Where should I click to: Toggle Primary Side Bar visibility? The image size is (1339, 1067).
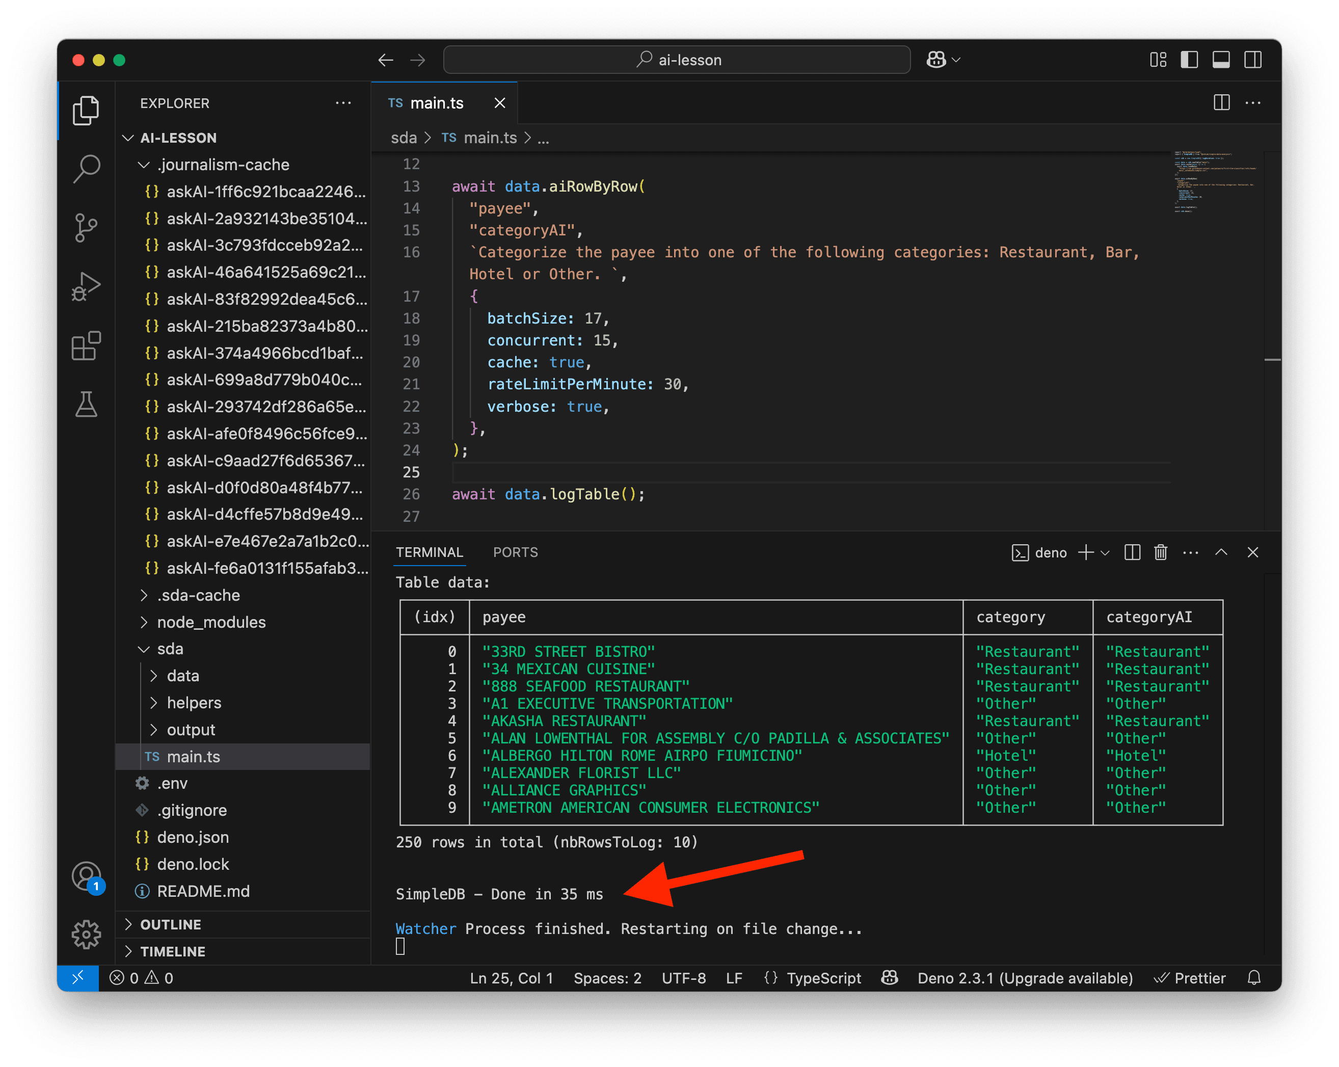[1189, 60]
